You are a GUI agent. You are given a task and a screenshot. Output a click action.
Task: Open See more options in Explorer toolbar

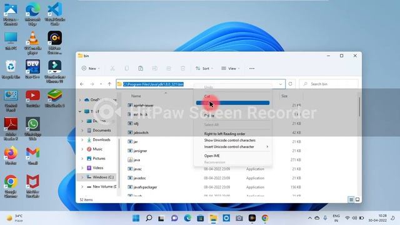point(252,68)
